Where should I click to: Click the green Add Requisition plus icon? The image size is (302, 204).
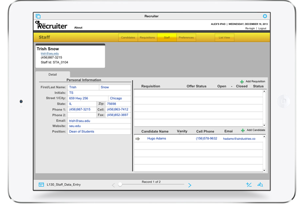242,82
